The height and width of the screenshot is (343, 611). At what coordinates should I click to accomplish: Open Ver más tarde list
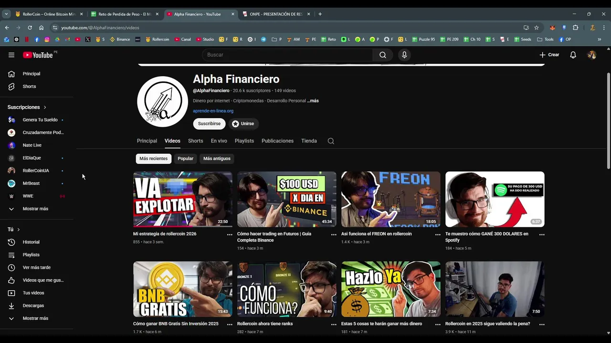37,268
